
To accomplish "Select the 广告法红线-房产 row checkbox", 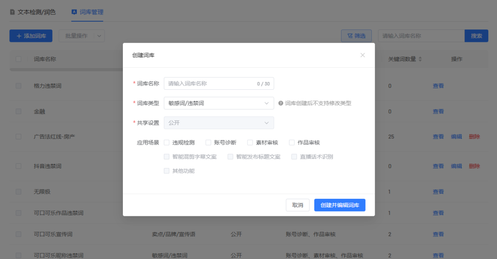I will click(18, 137).
